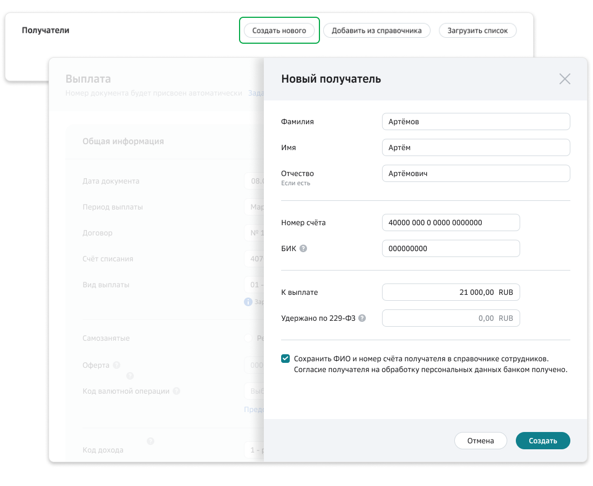Click the К выплате amount field
This screenshot has height=486, width=593.
pyautogui.click(x=451, y=292)
